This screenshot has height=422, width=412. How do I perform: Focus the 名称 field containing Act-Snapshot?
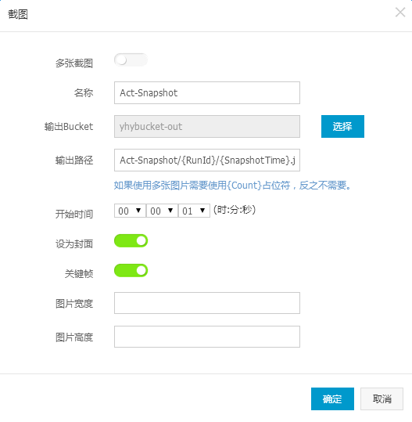coord(207,93)
